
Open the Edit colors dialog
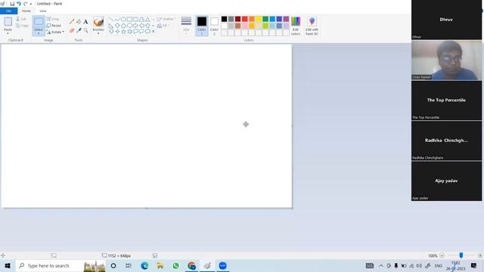tap(296, 26)
